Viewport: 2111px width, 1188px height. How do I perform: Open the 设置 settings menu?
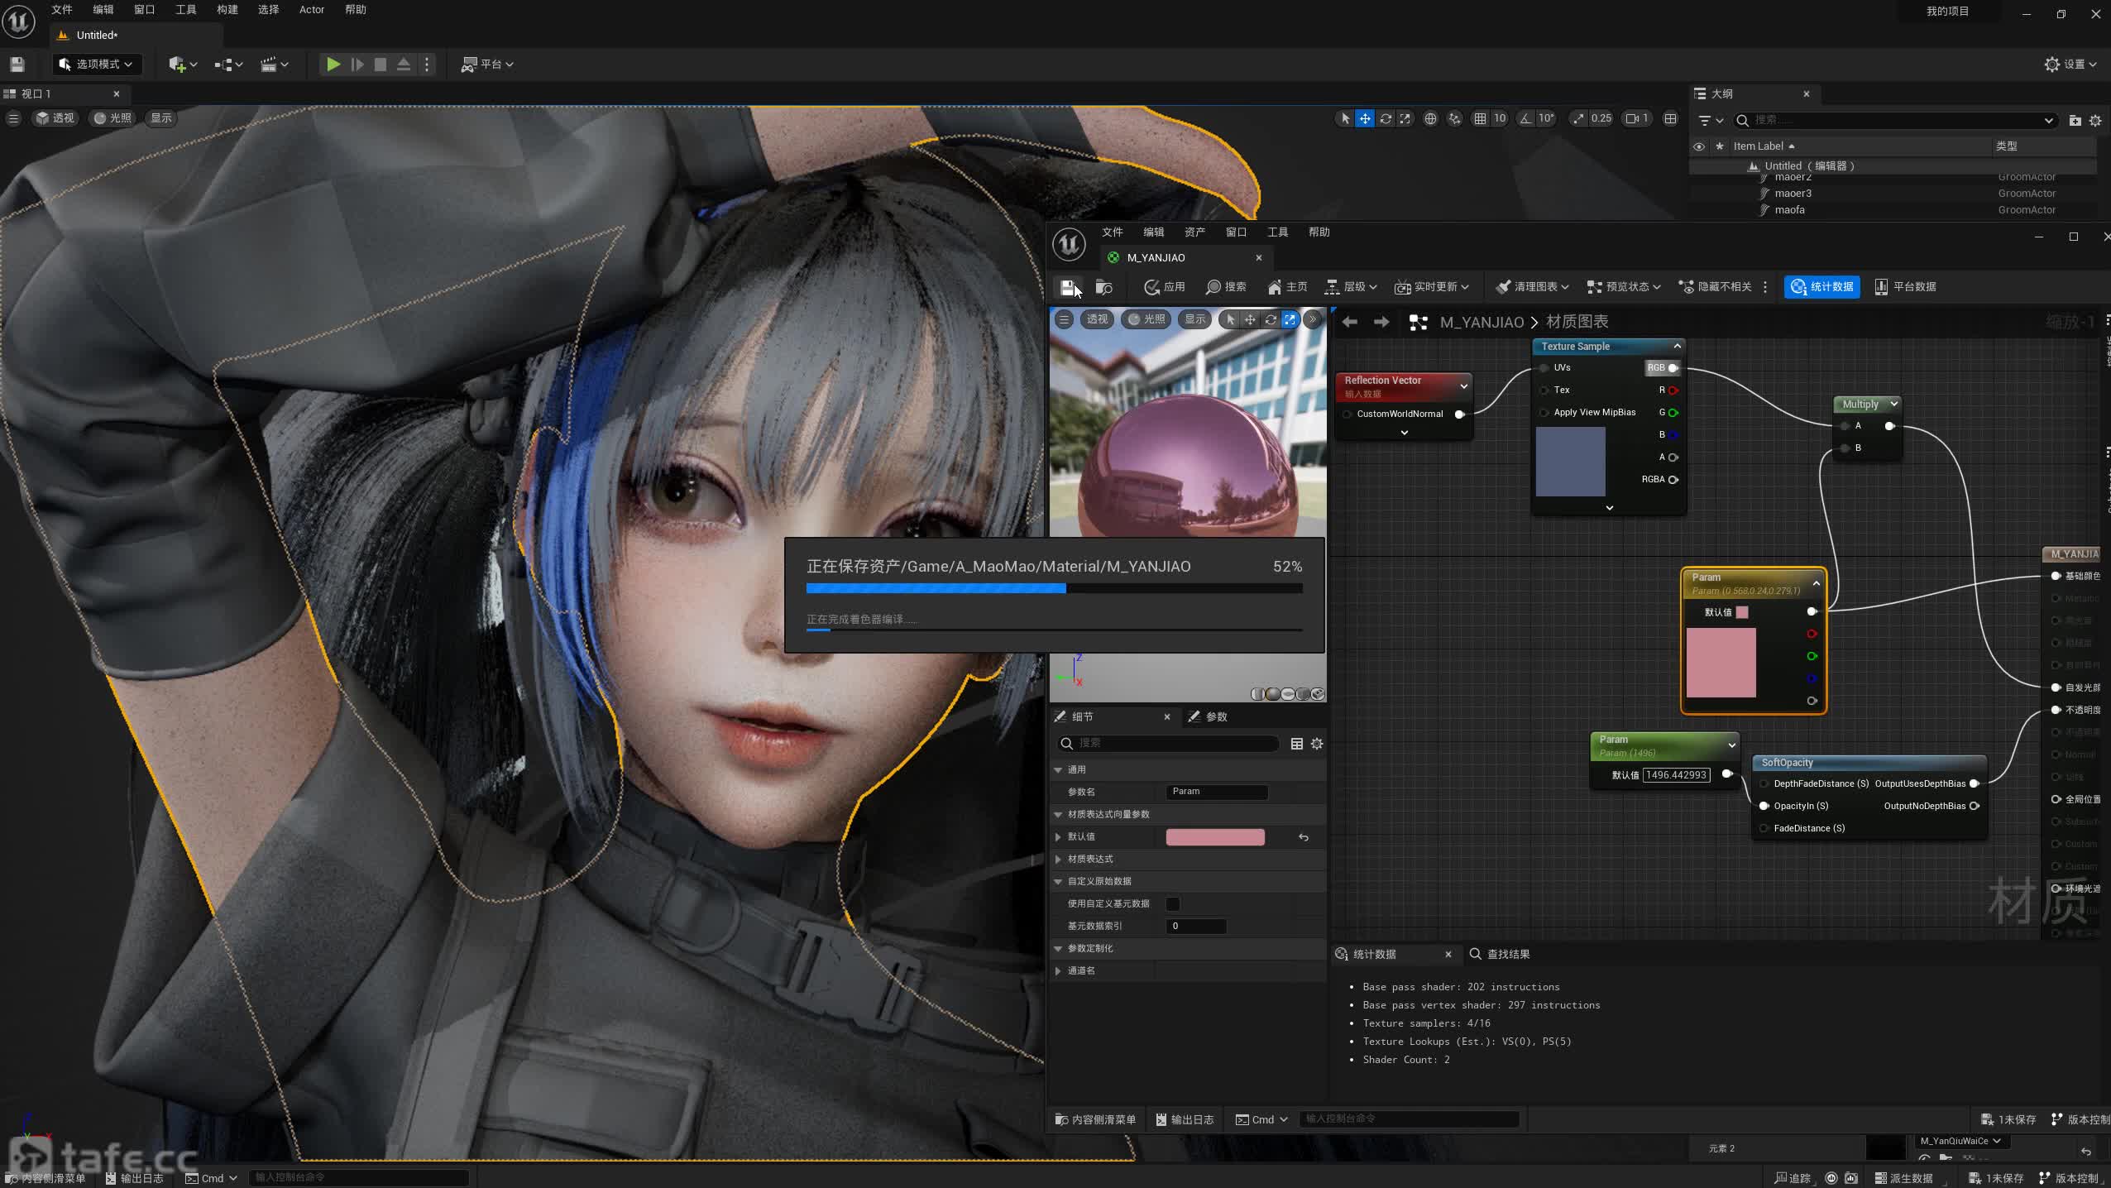(x=2070, y=65)
